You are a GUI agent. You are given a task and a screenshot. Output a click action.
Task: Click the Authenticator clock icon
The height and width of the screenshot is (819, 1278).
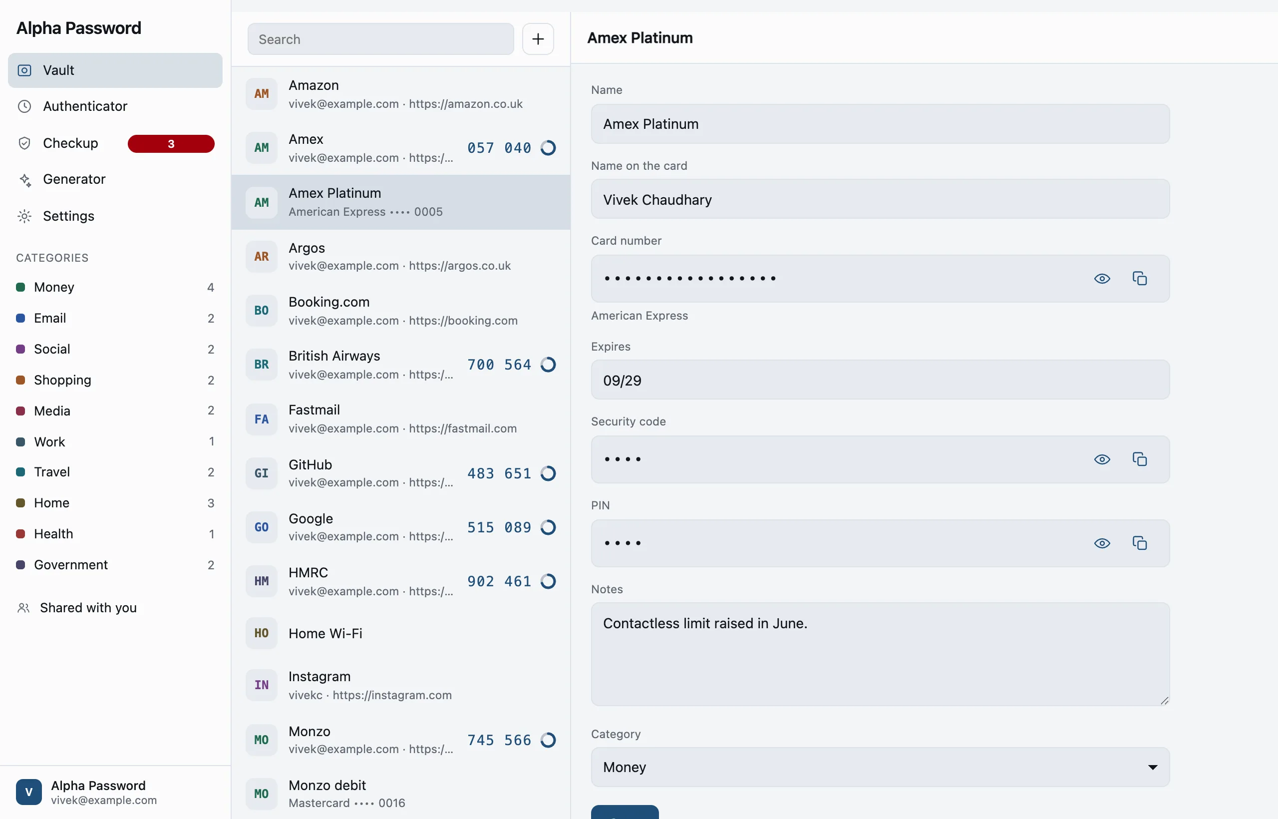pos(24,106)
